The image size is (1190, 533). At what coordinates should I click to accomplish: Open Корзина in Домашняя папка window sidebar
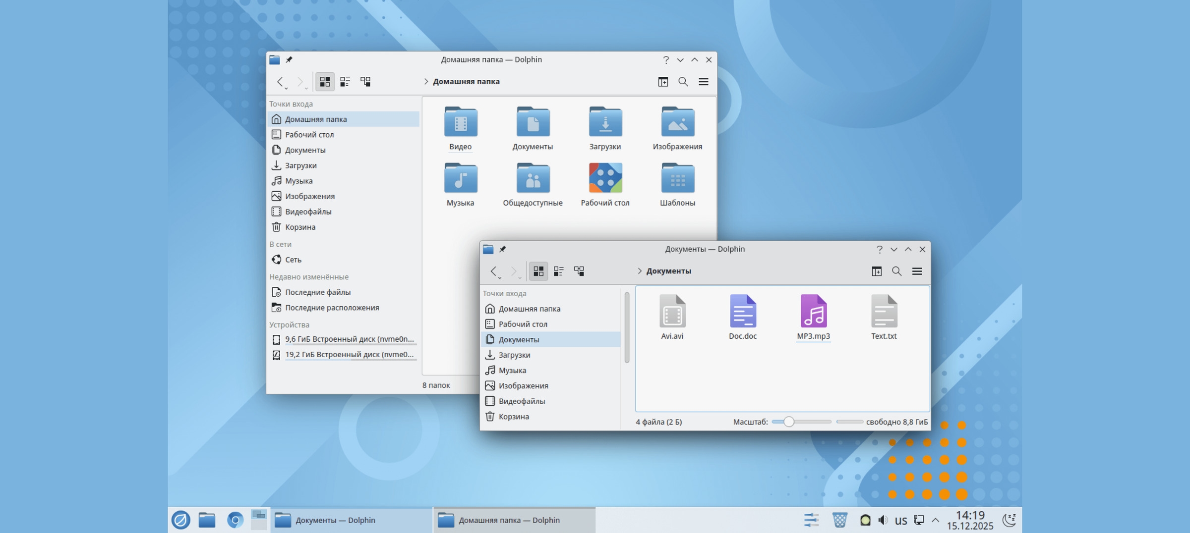[344, 227]
